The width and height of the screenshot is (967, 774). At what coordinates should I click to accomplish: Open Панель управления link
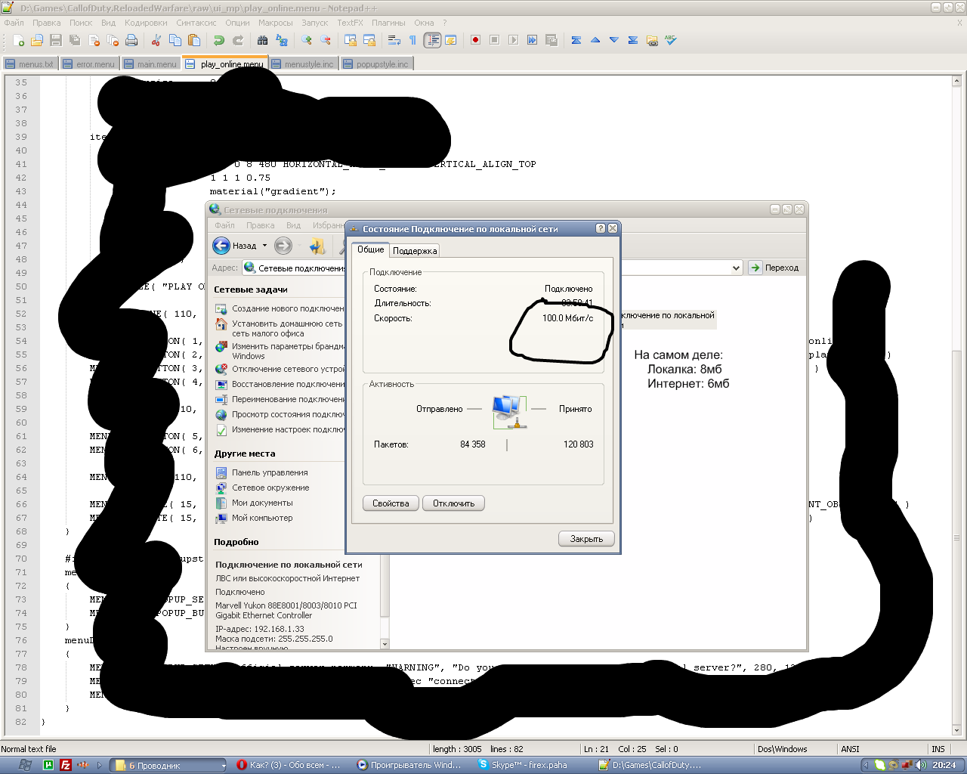point(261,472)
